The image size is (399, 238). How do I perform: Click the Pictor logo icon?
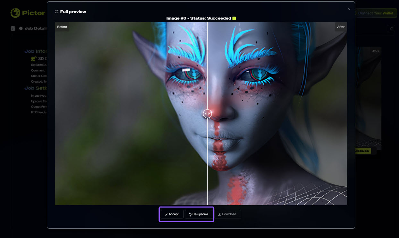click(x=15, y=13)
